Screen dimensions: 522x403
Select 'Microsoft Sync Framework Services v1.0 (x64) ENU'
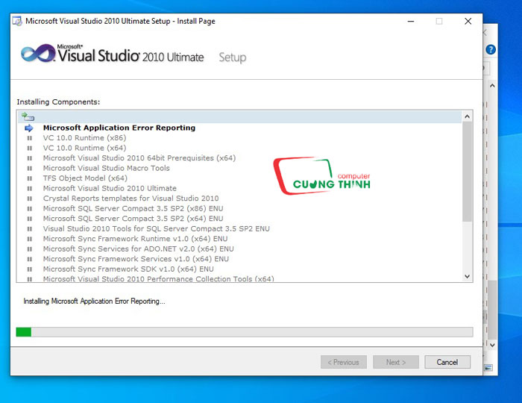coord(136,259)
